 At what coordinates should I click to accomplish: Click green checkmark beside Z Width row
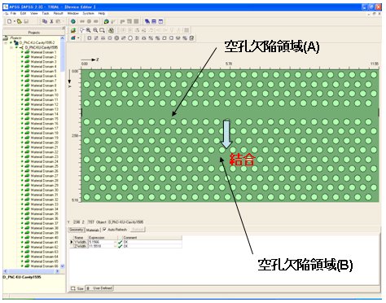point(120,246)
